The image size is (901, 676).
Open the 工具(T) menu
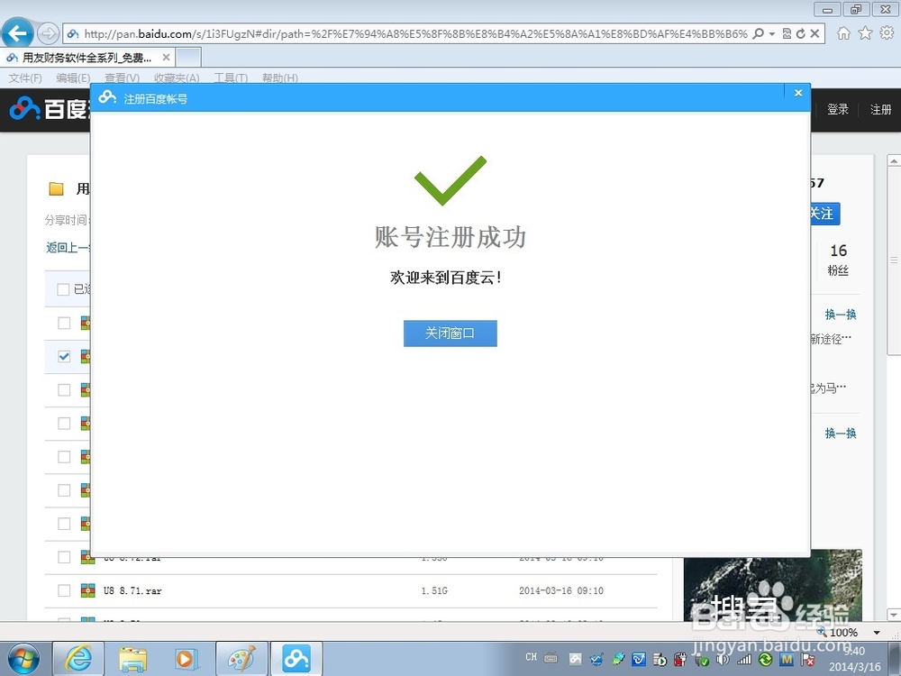pos(231,78)
